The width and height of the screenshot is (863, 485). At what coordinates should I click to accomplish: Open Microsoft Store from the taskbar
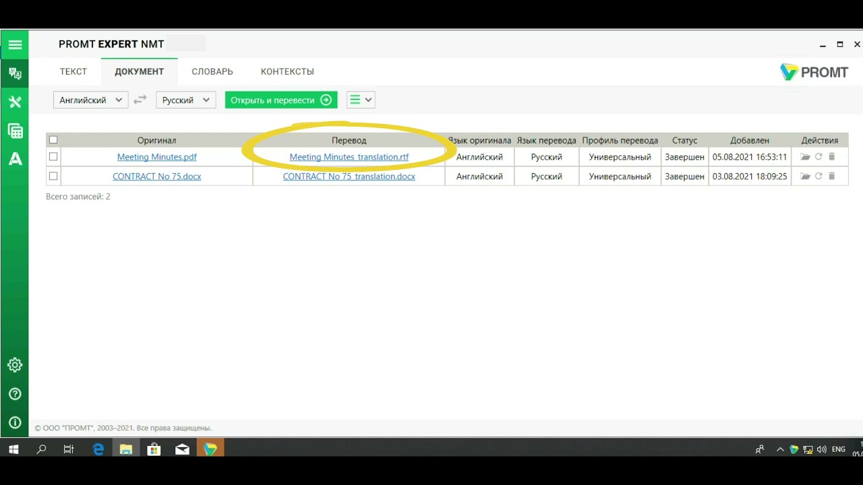point(154,449)
